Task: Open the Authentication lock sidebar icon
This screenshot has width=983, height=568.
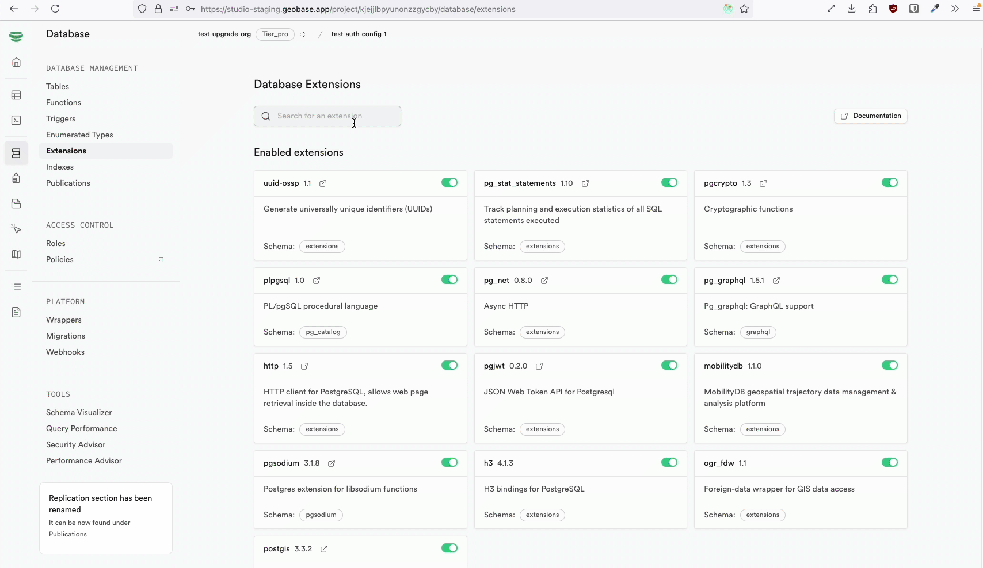Action: (x=16, y=178)
